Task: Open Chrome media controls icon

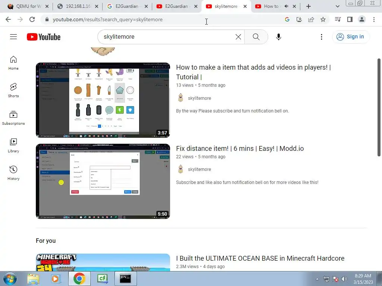Action: point(338,19)
